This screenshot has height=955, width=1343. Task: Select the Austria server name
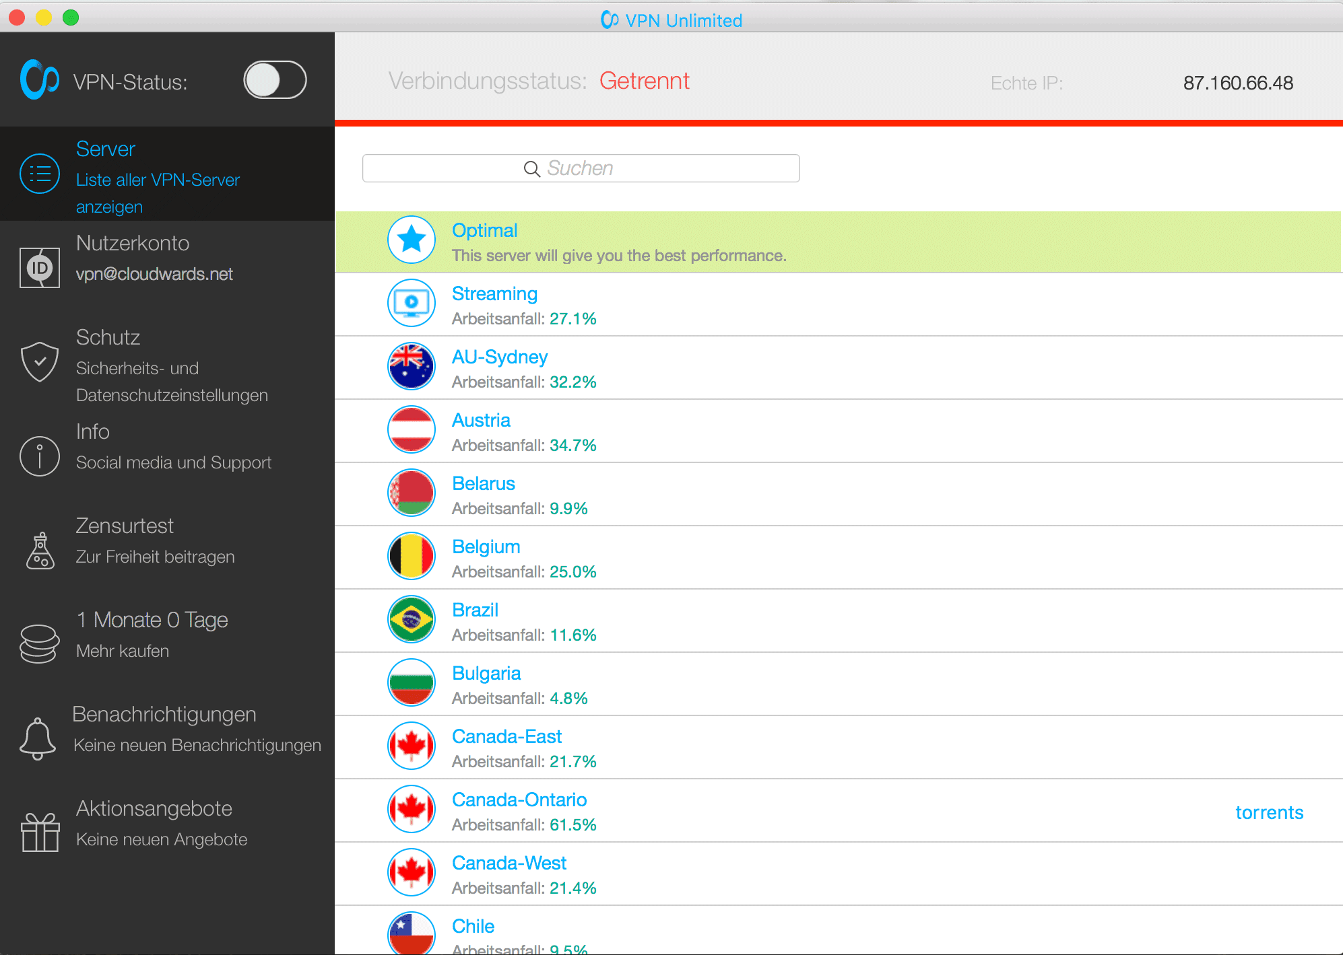pyautogui.click(x=481, y=420)
